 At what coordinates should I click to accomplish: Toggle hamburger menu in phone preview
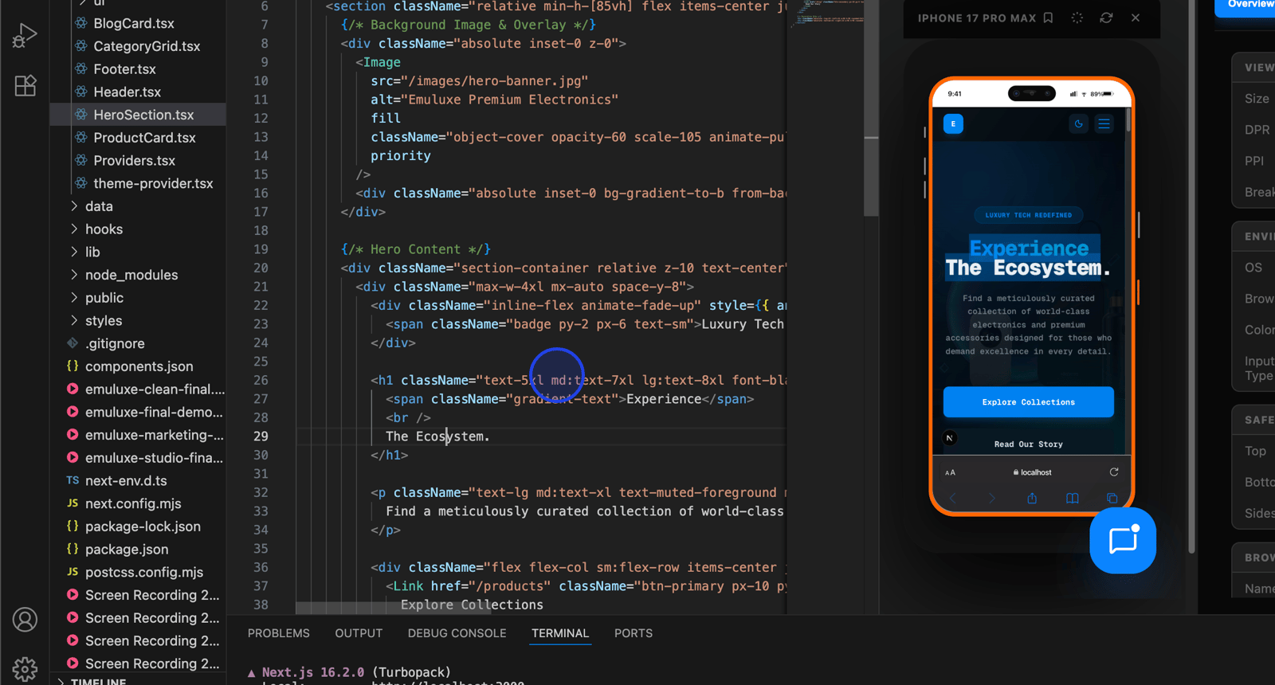point(1104,123)
